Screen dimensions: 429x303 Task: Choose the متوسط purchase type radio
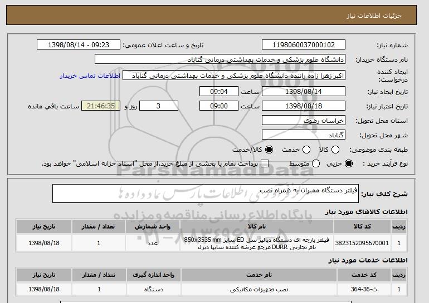[x=316, y=163]
